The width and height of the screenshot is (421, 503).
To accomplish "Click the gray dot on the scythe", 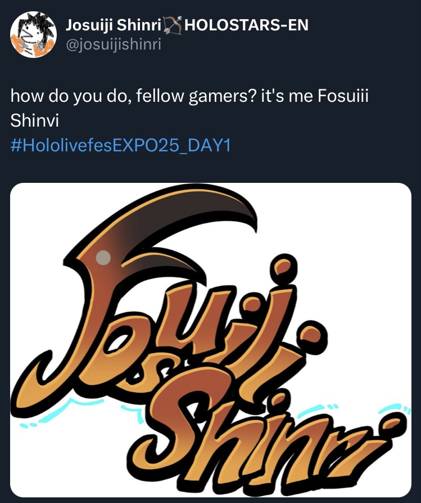I will (x=103, y=257).
